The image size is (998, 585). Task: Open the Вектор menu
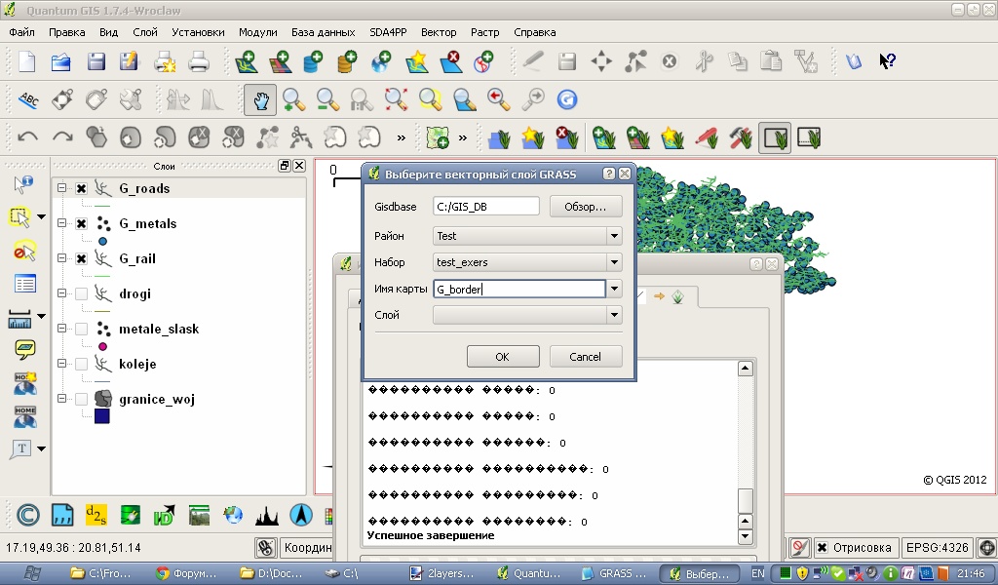point(438,32)
